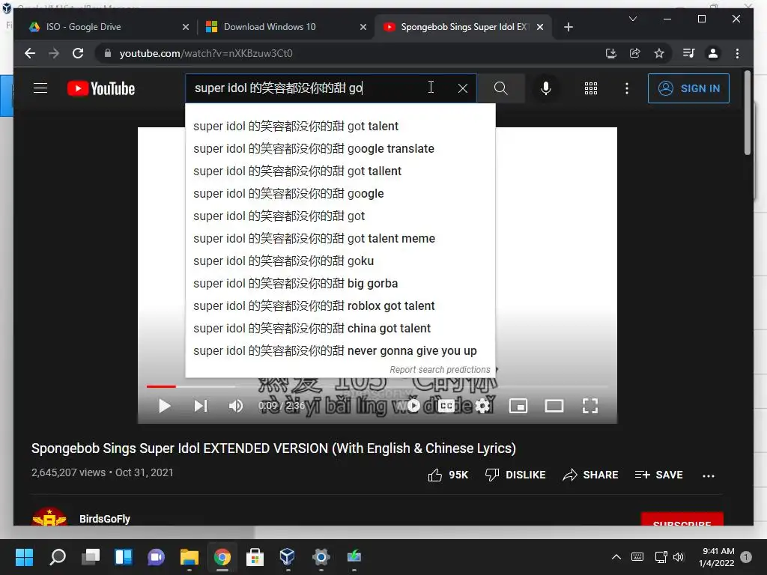Screen dimensions: 767x575
Task: Select suggestion ending 'big gorba'
Action: 340,284
